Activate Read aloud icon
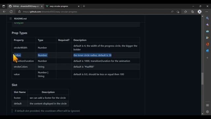 tap(172, 12)
